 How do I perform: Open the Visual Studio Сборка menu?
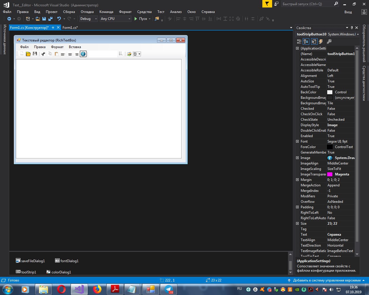click(x=69, y=12)
